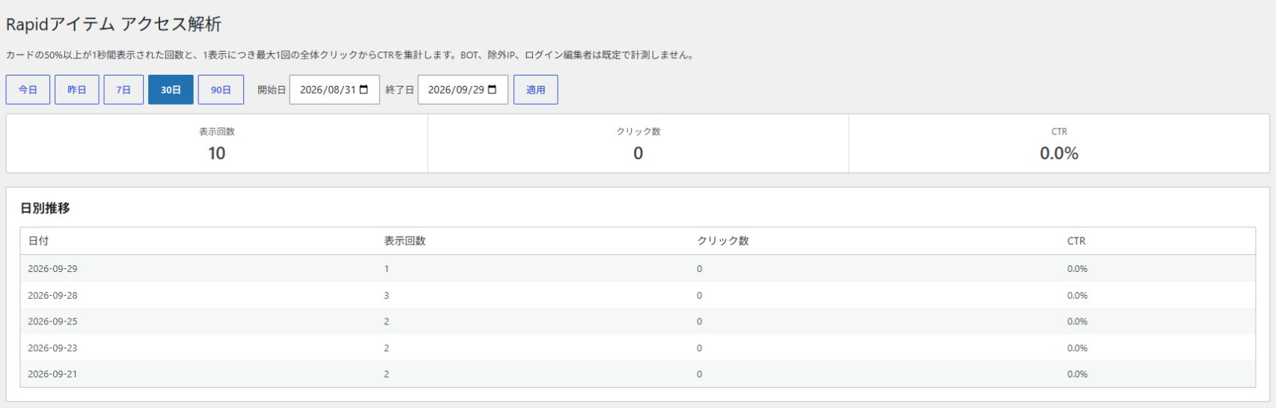Click CTR 0.0% in 2026-09-28 row
This screenshot has height=408, width=1276.
(1077, 295)
